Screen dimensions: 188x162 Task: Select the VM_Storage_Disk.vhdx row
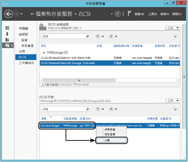[110, 63]
